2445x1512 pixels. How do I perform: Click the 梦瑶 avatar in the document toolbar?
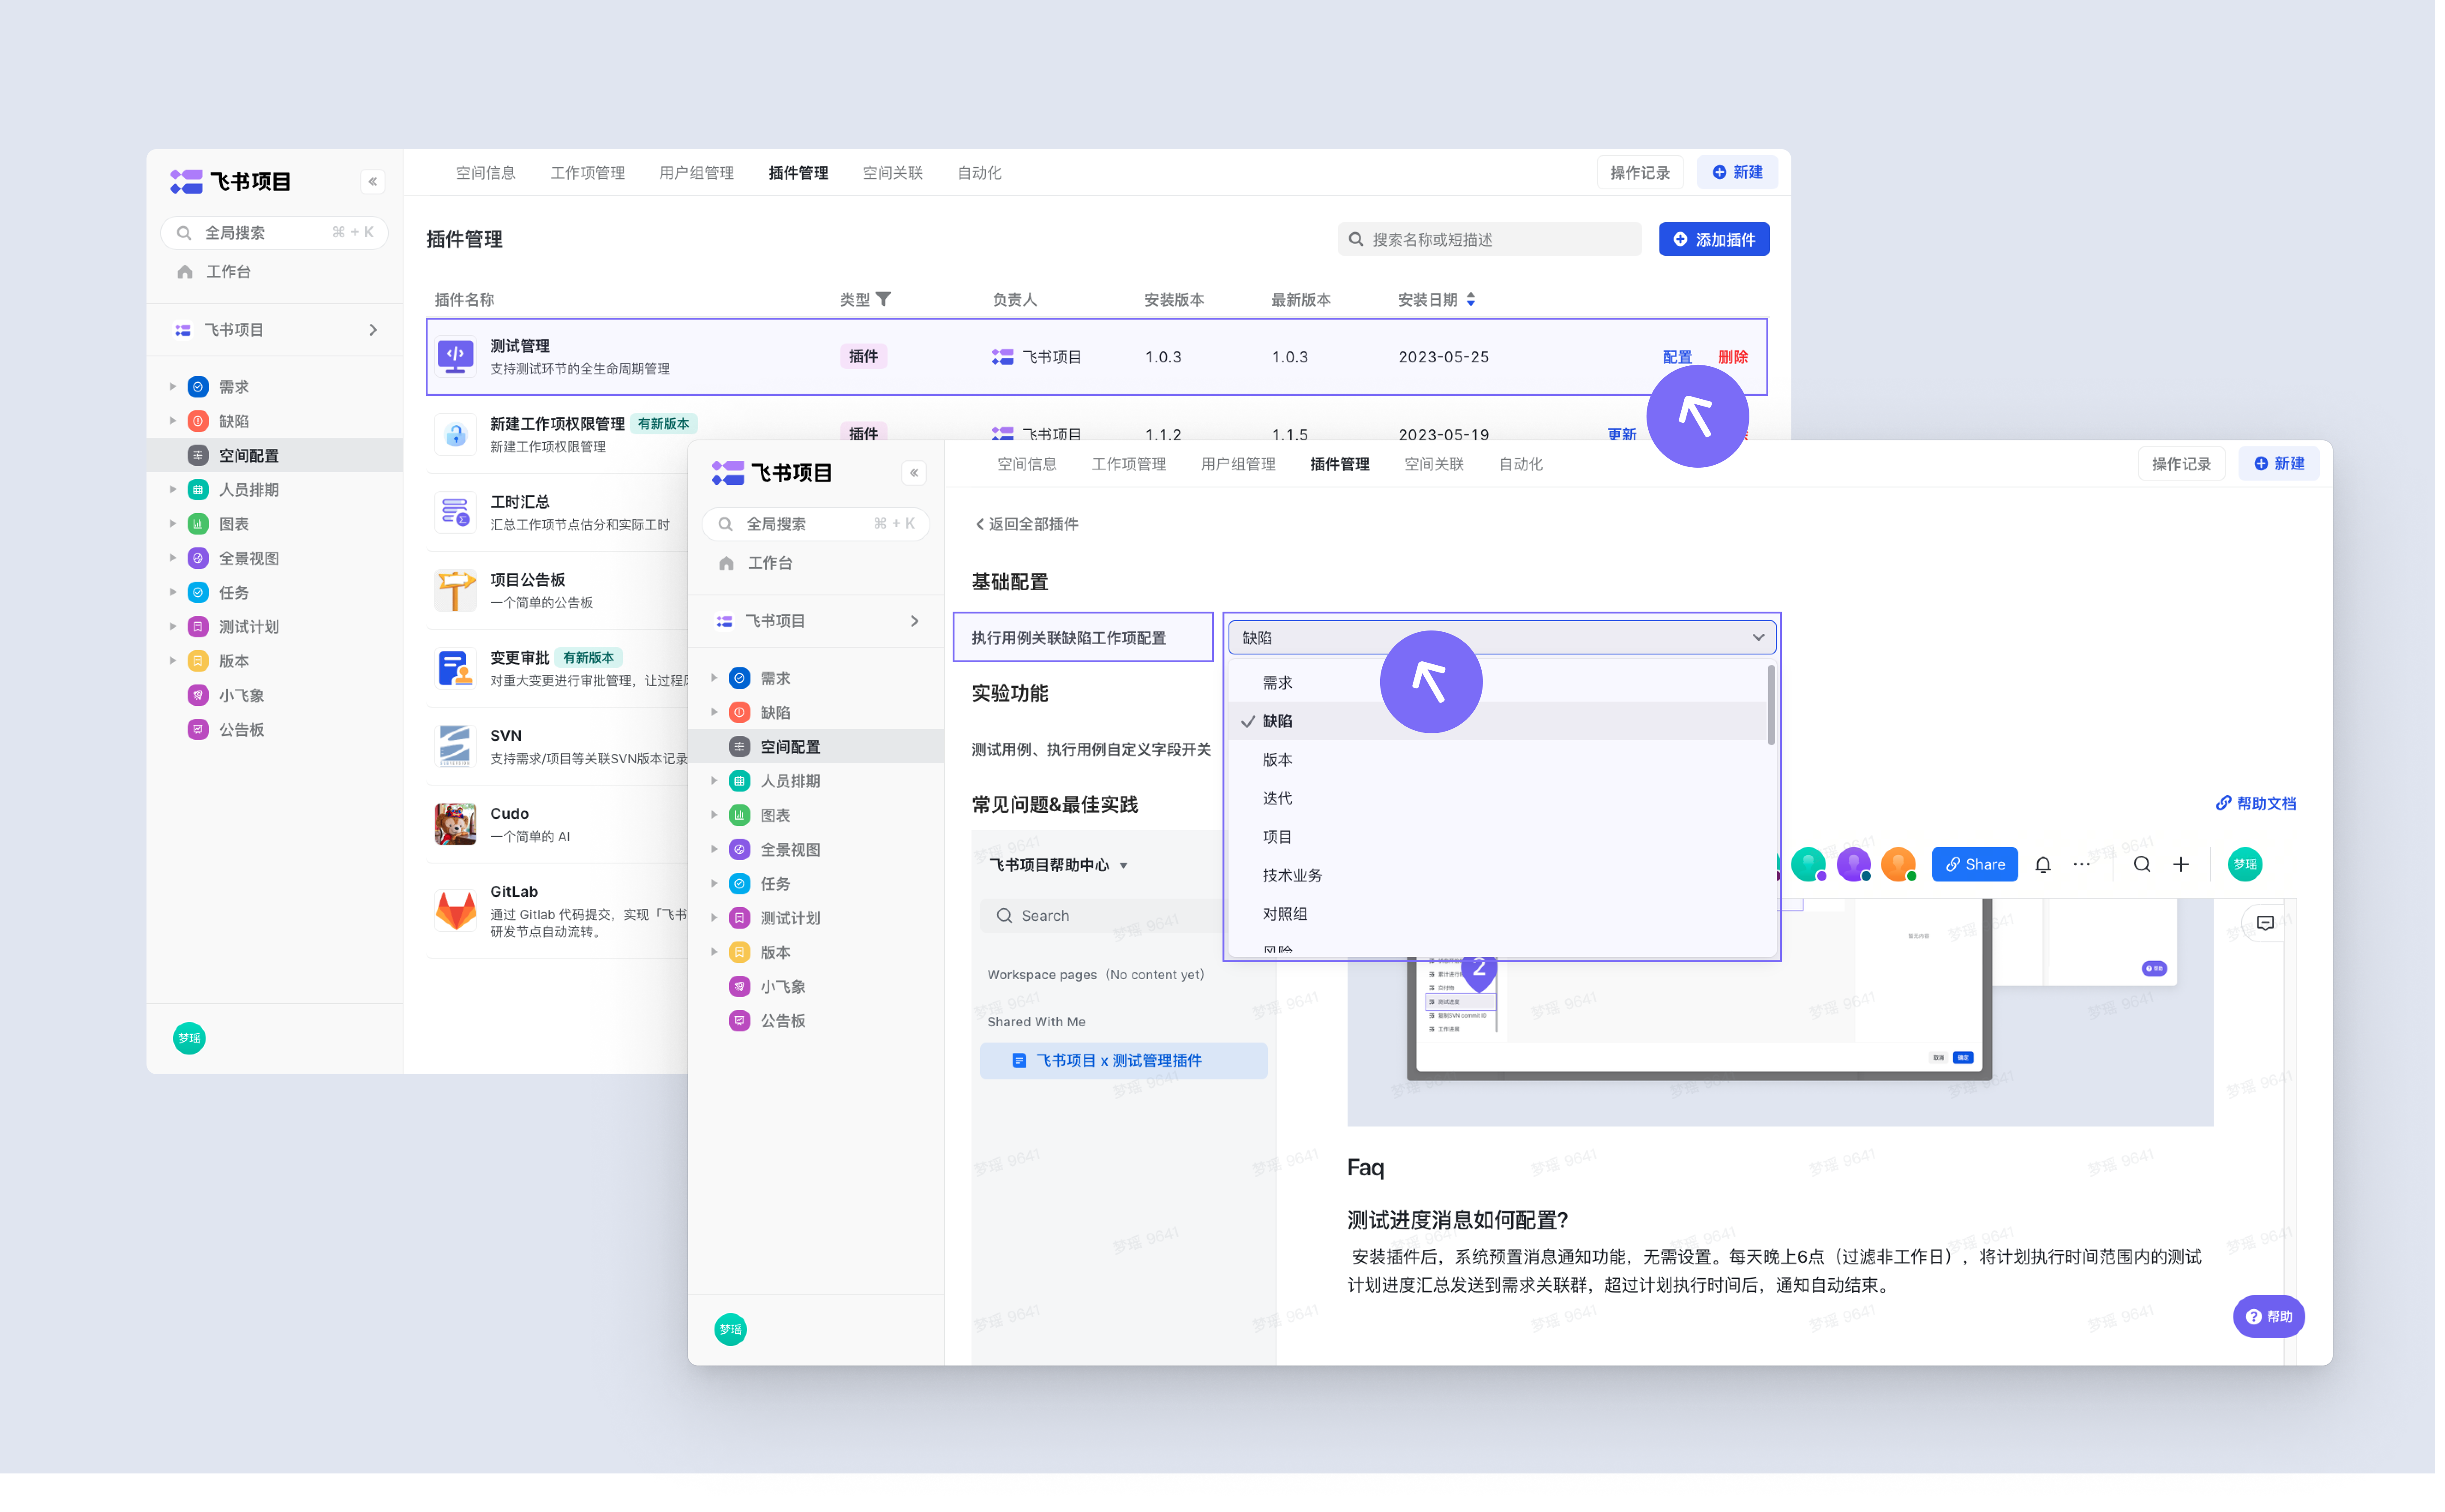click(x=2245, y=864)
